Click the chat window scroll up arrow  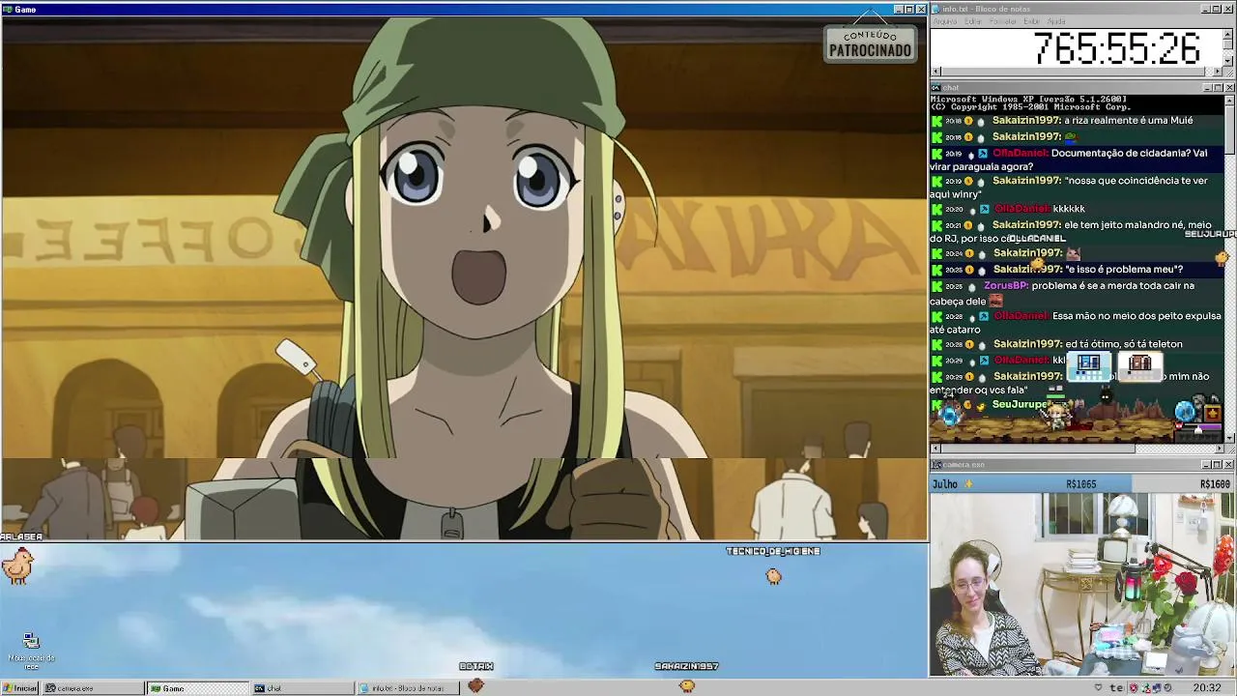tap(1230, 100)
